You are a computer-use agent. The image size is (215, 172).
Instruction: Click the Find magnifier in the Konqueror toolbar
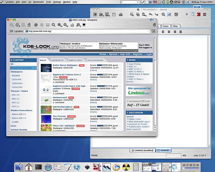54,25
